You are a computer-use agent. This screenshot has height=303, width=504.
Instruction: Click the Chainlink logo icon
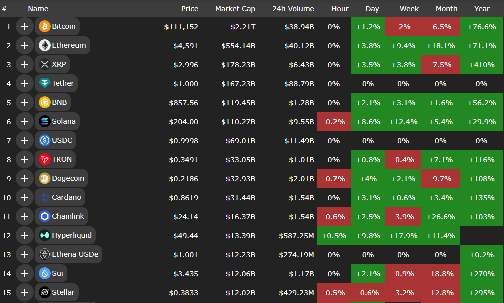[44, 216]
